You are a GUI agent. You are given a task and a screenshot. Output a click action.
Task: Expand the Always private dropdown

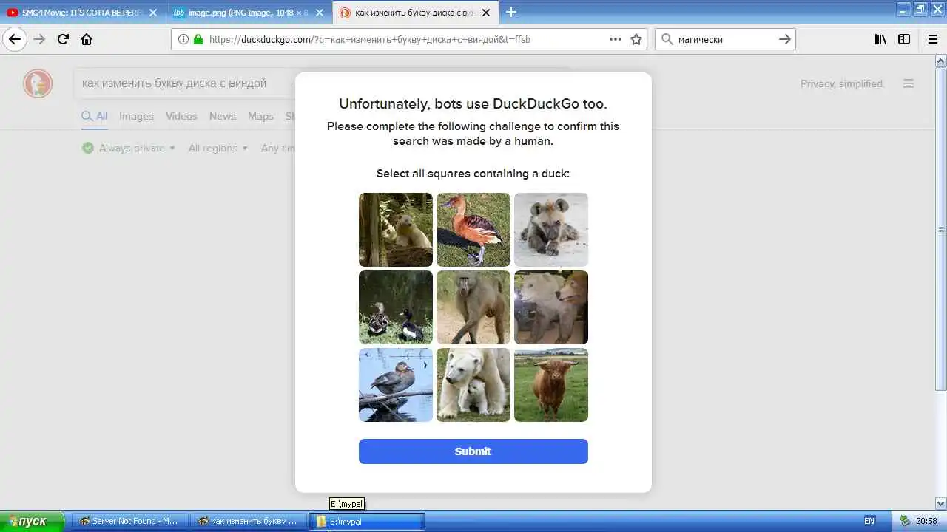pyautogui.click(x=129, y=148)
